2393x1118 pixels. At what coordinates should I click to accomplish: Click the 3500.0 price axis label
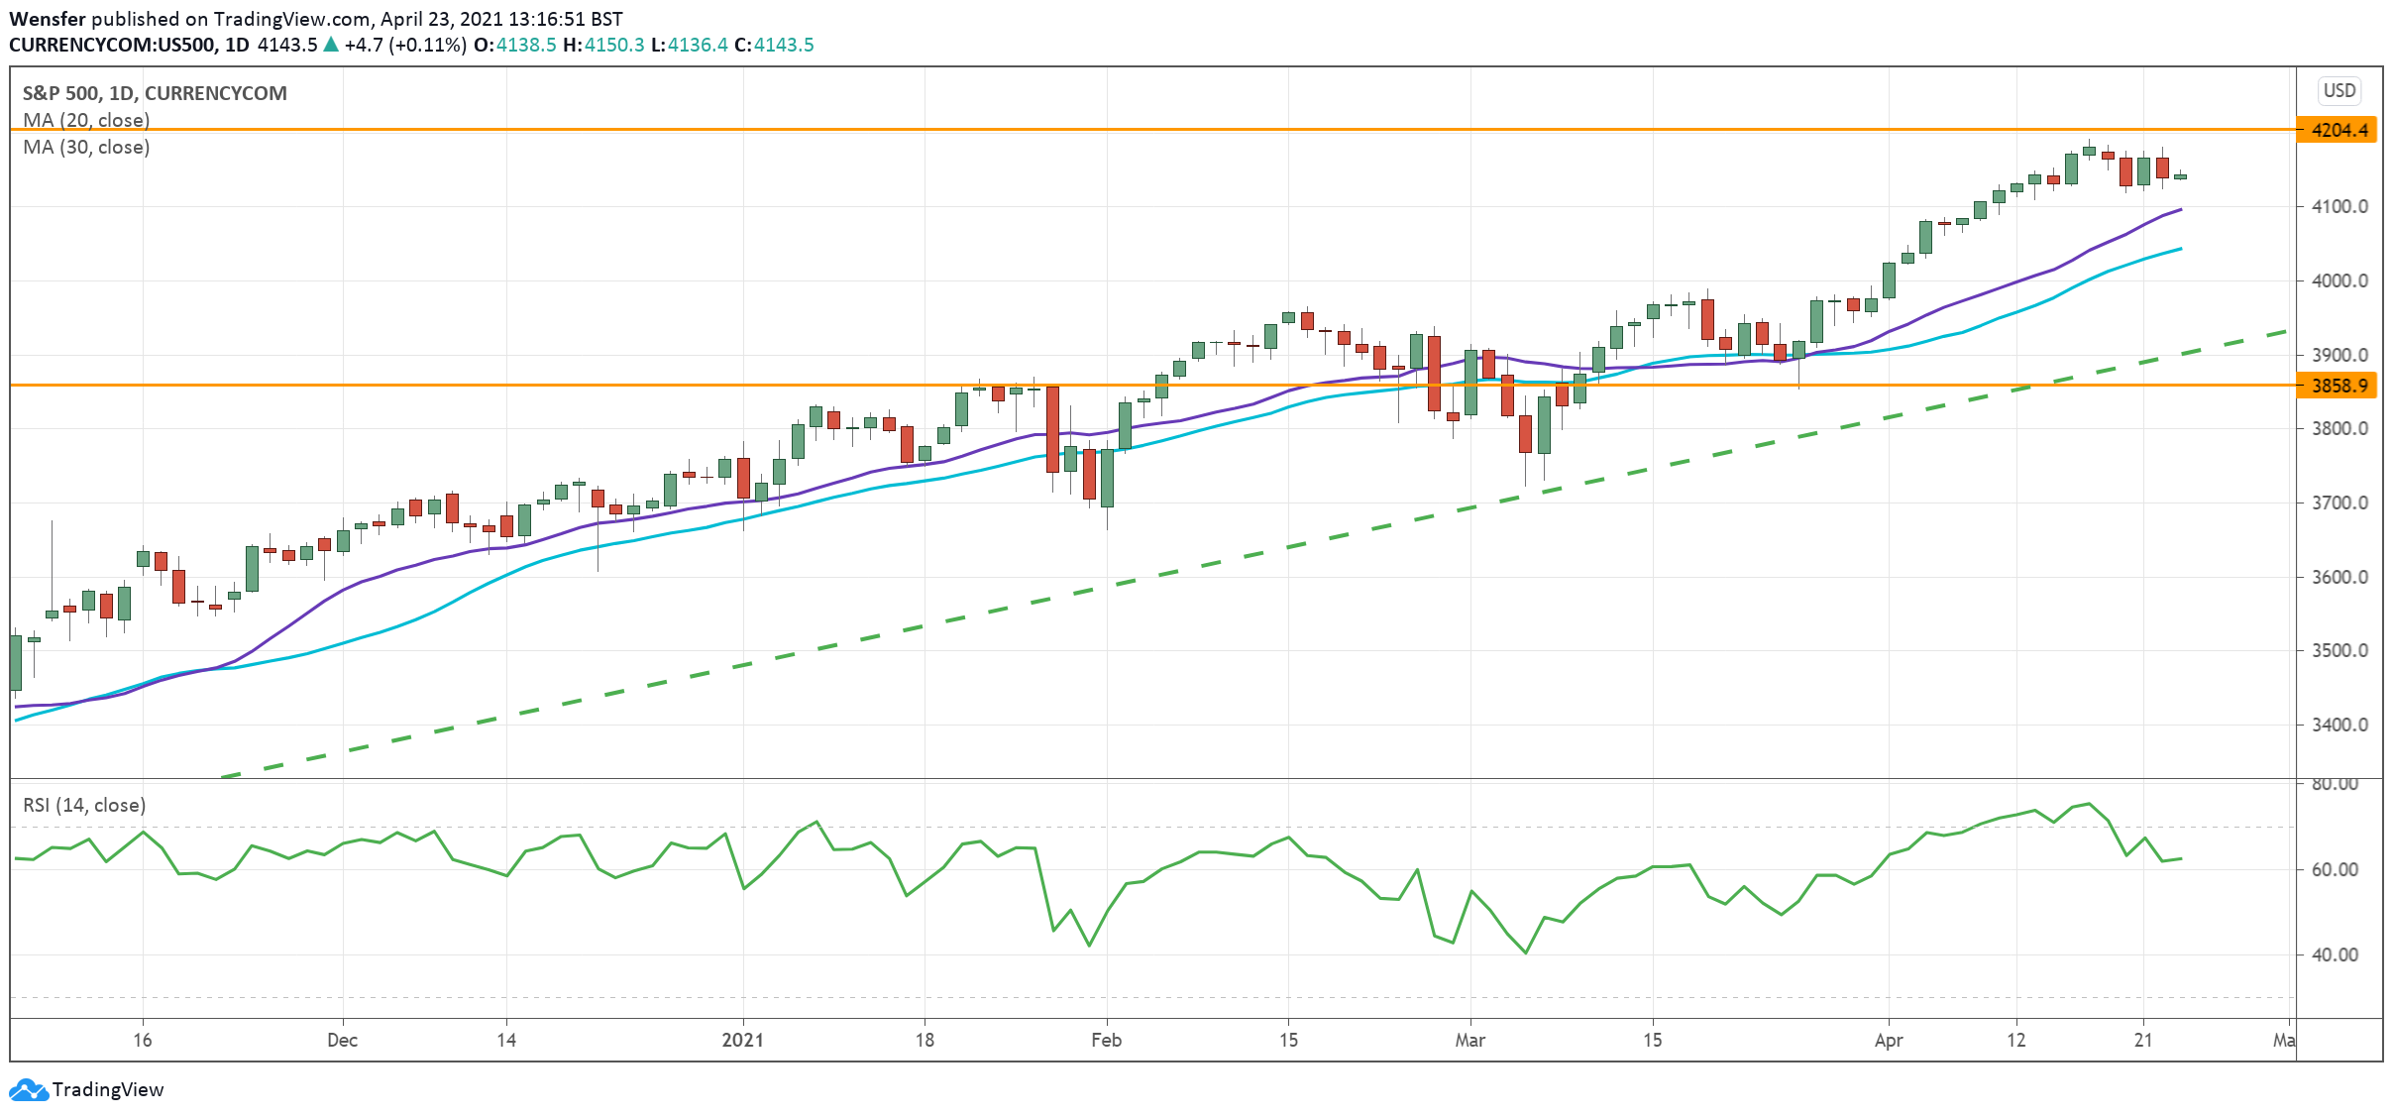click(2339, 650)
